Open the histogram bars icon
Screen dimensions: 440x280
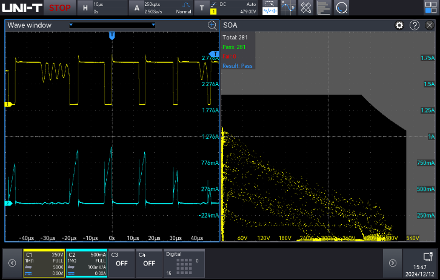324,7
